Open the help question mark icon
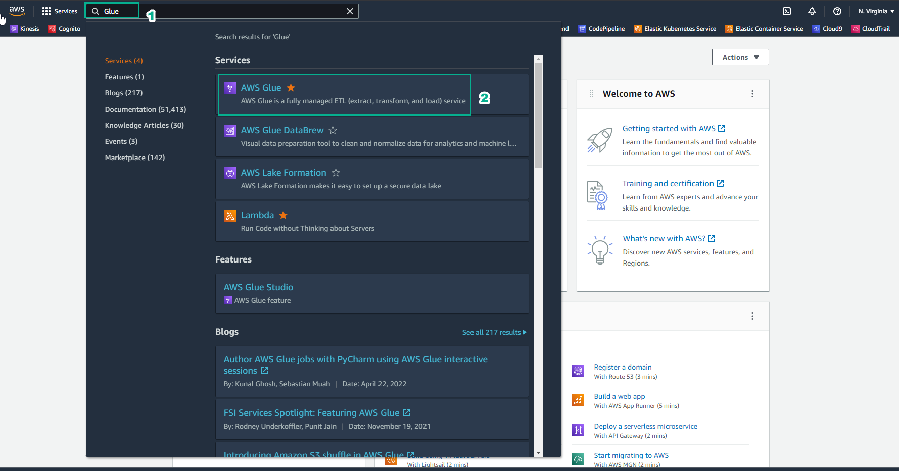Screen dimensions: 899x471 click(837, 11)
